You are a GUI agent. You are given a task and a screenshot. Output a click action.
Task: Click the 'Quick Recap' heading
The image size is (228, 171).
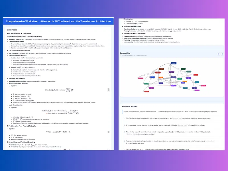12,30
